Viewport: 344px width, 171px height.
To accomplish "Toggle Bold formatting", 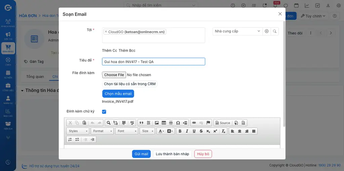I will tap(180, 131).
